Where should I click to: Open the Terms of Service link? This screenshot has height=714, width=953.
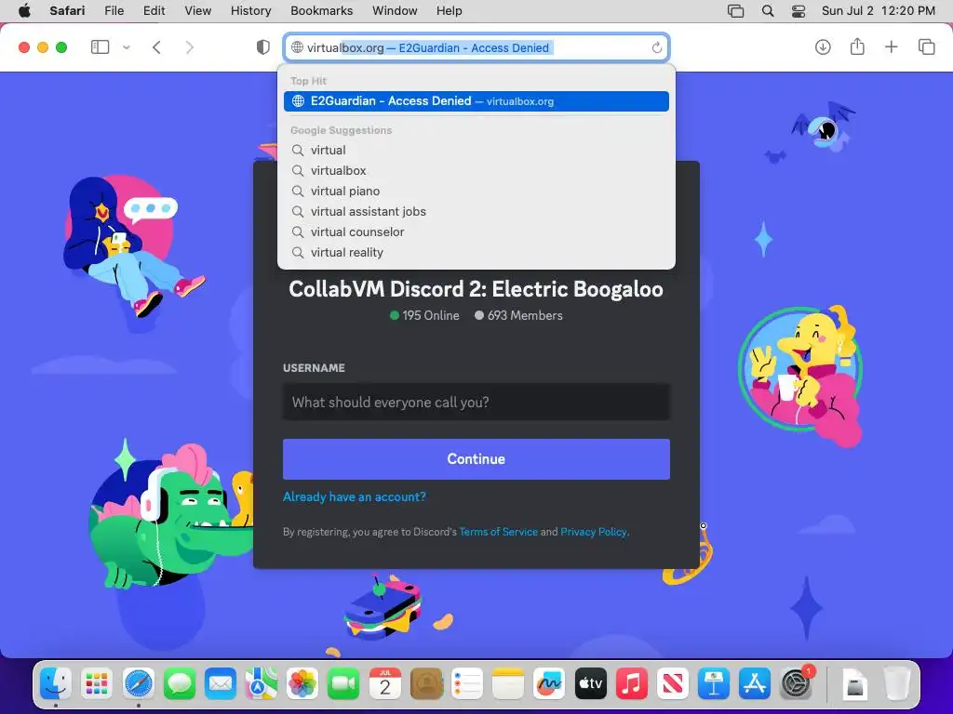(x=499, y=532)
